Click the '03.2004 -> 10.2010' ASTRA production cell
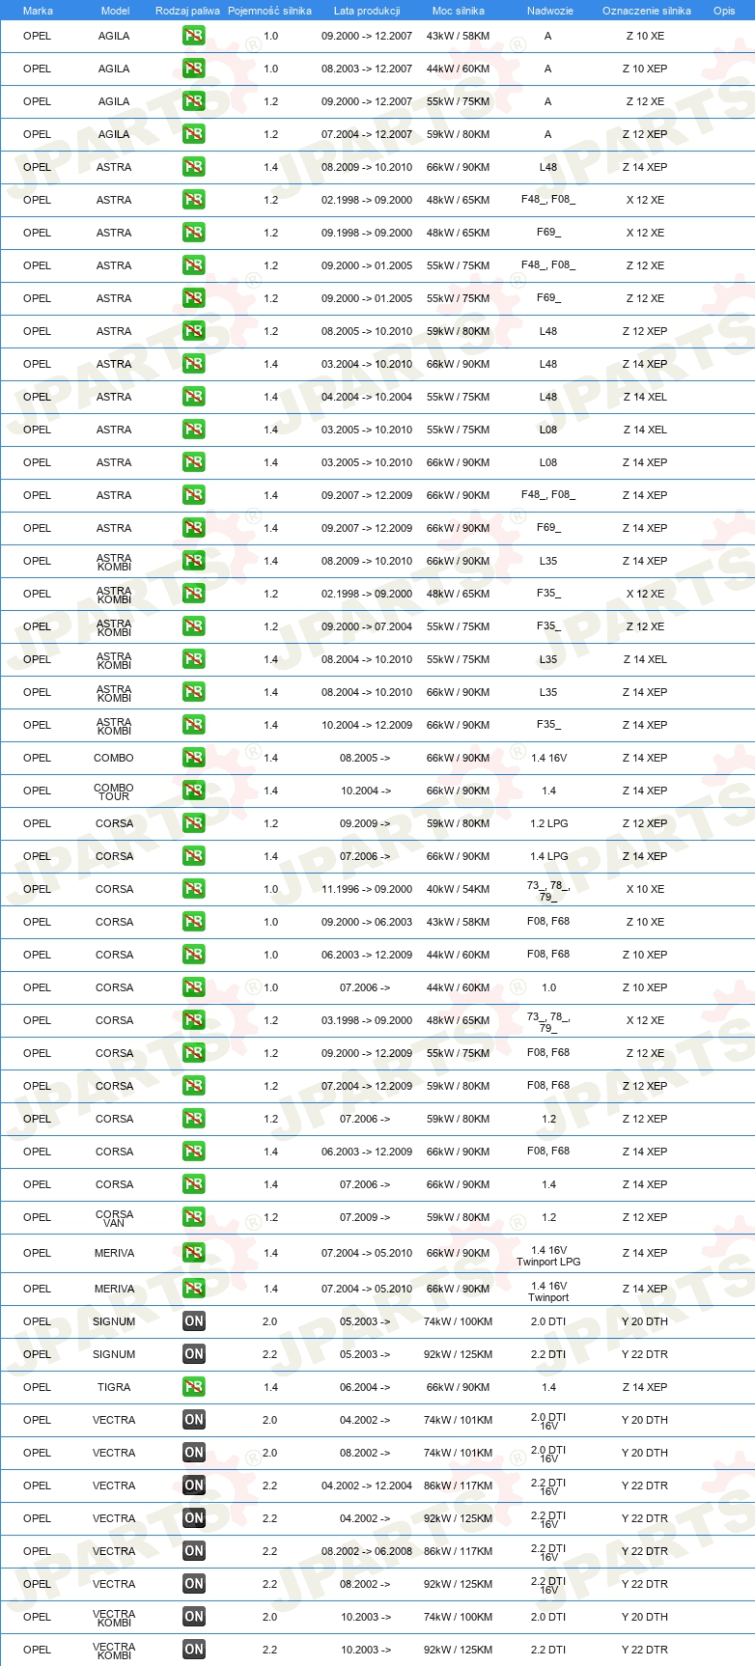This screenshot has height=1666, width=755. click(367, 364)
